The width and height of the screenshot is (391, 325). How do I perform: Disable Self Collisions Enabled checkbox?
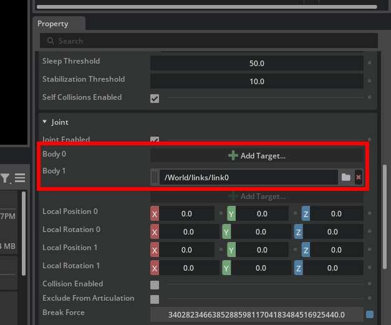pyautogui.click(x=155, y=98)
